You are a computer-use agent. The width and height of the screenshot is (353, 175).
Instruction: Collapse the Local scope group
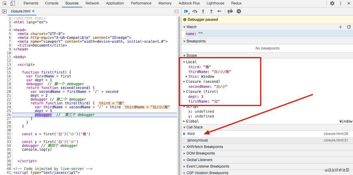pos(184,62)
